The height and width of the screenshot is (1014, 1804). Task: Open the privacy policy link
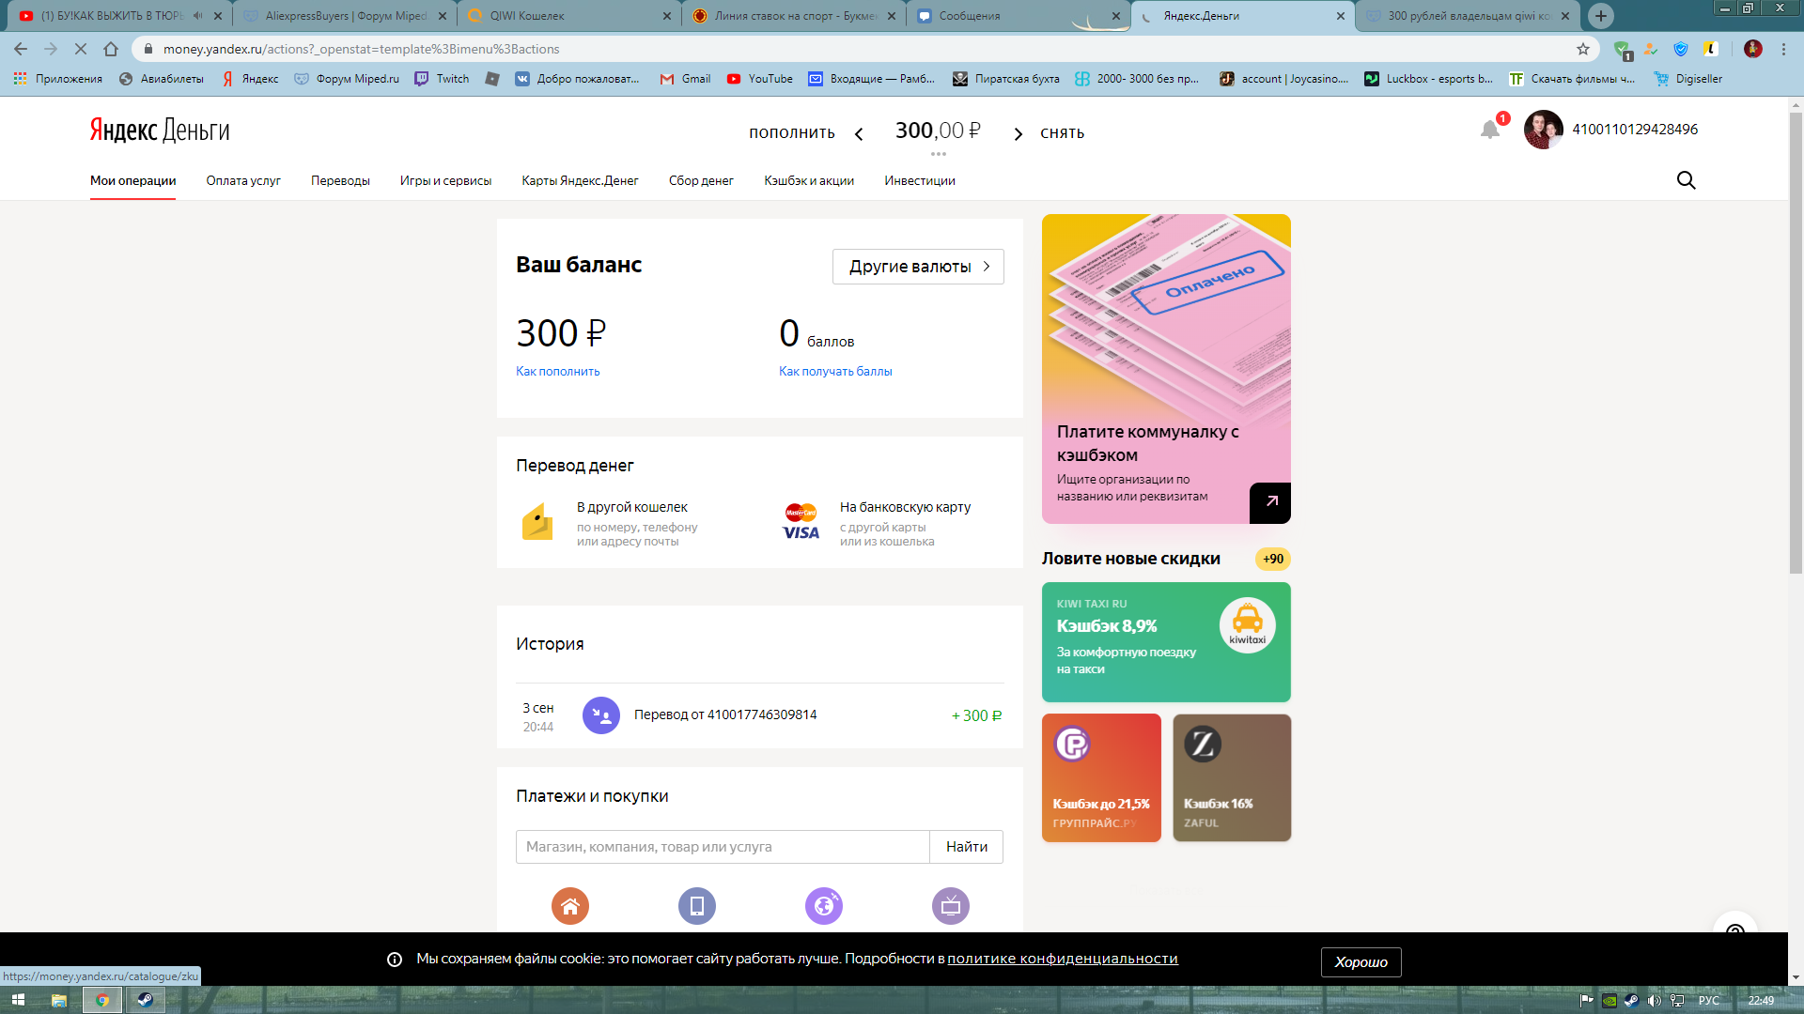1063,959
